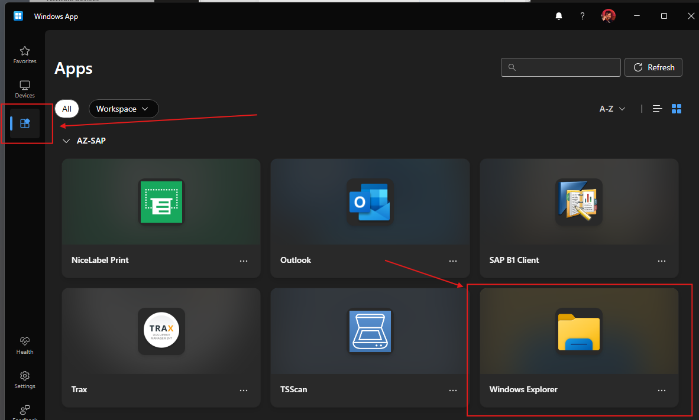The image size is (699, 420).
Task: Collapse the AZ-SAP group
Action: (66, 141)
